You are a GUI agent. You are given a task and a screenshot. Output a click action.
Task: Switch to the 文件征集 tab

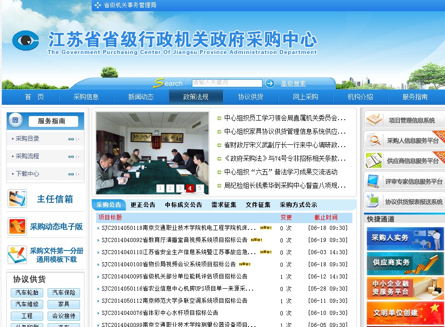258,205
